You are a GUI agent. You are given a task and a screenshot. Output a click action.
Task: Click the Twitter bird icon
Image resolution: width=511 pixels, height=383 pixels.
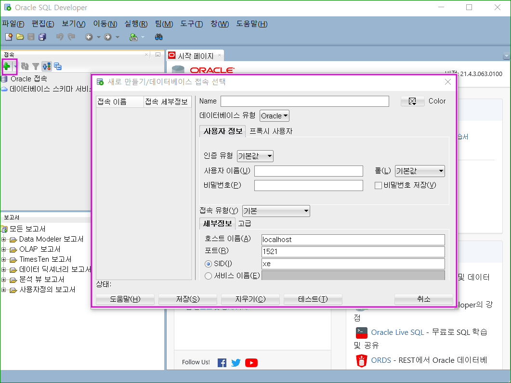click(236, 362)
